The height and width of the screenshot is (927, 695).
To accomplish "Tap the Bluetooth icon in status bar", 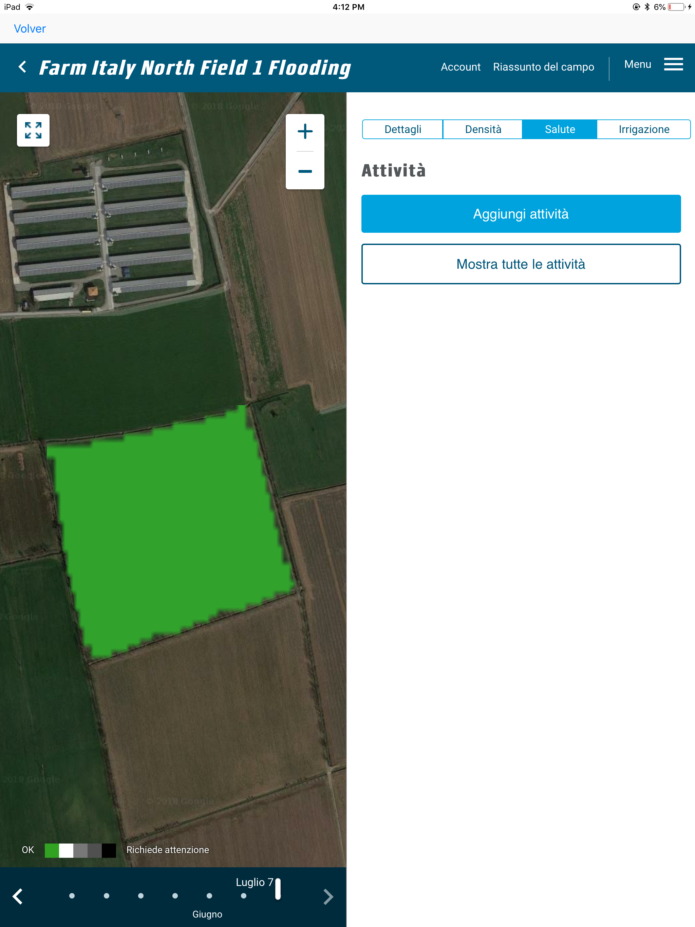I will pyautogui.click(x=647, y=7).
